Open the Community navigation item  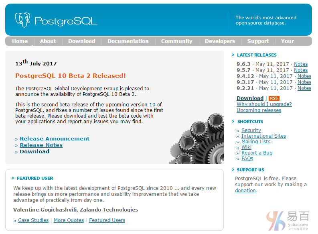[x=176, y=41]
